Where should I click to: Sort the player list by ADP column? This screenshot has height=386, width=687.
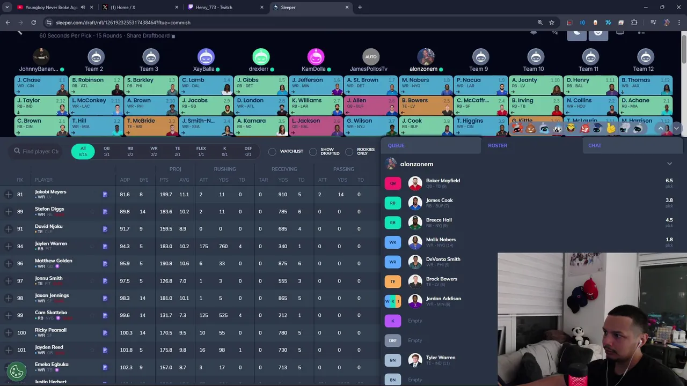coord(125,180)
